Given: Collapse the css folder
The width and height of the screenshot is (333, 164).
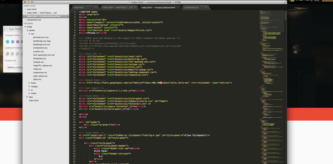Looking at the screenshot, I should tap(30, 34).
